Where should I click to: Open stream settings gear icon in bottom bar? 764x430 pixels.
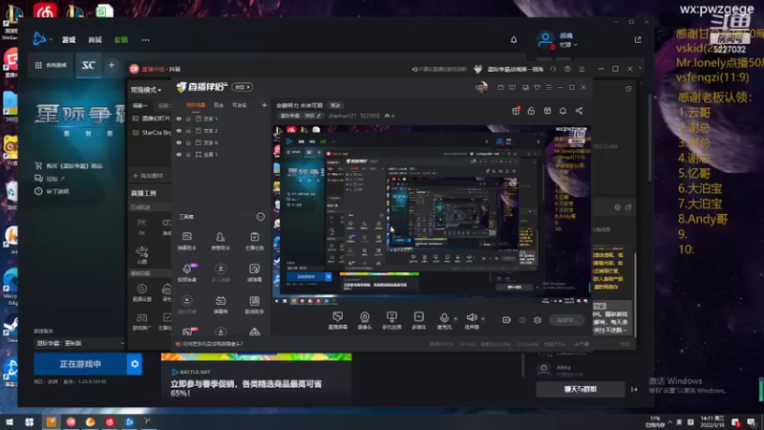click(538, 320)
